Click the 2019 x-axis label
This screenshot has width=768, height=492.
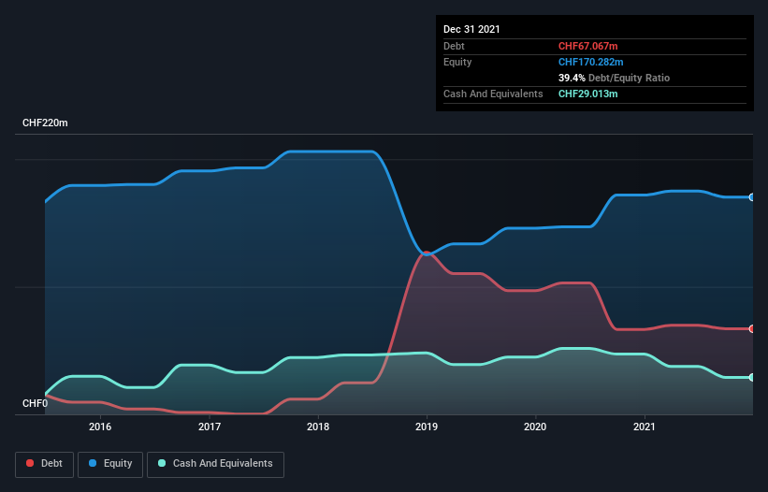[x=427, y=427]
